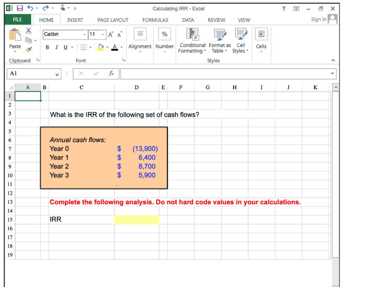Open the border style dropdown

[x=89, y=47]
